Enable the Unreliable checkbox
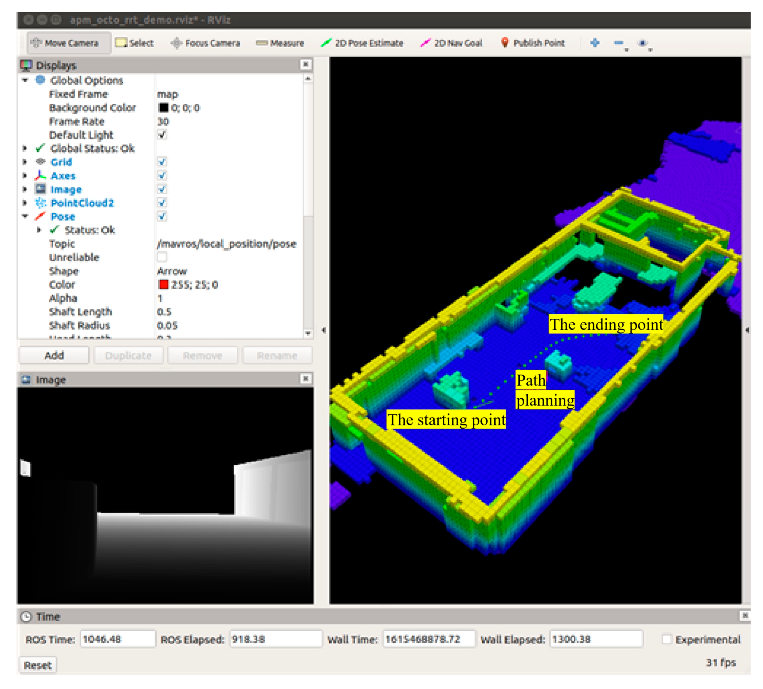 coord(162,257)
